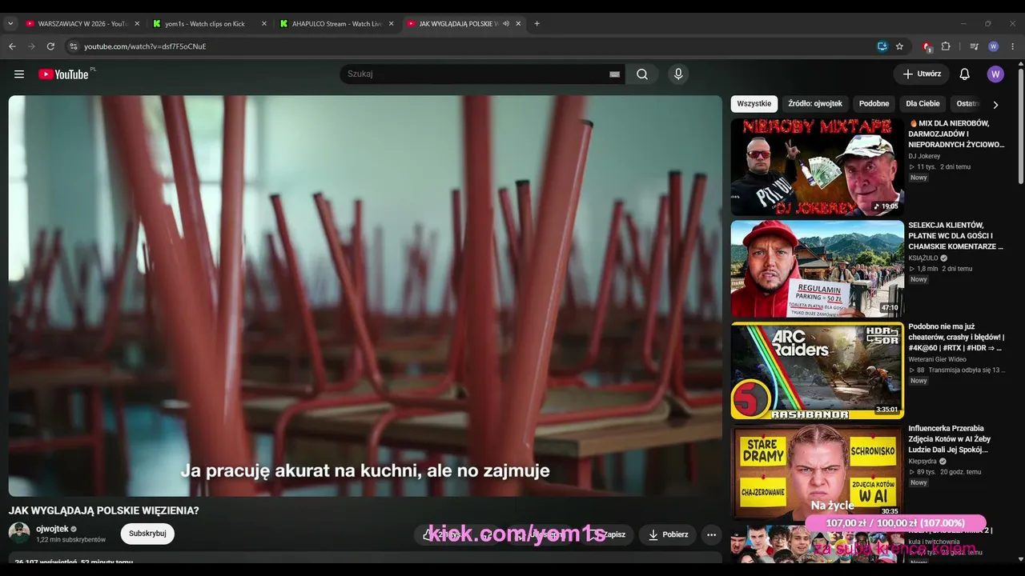Viewport: 1025px width, 576px height.
Task: Open the Klepsydra channel name
Action: (x=923, y=462)
